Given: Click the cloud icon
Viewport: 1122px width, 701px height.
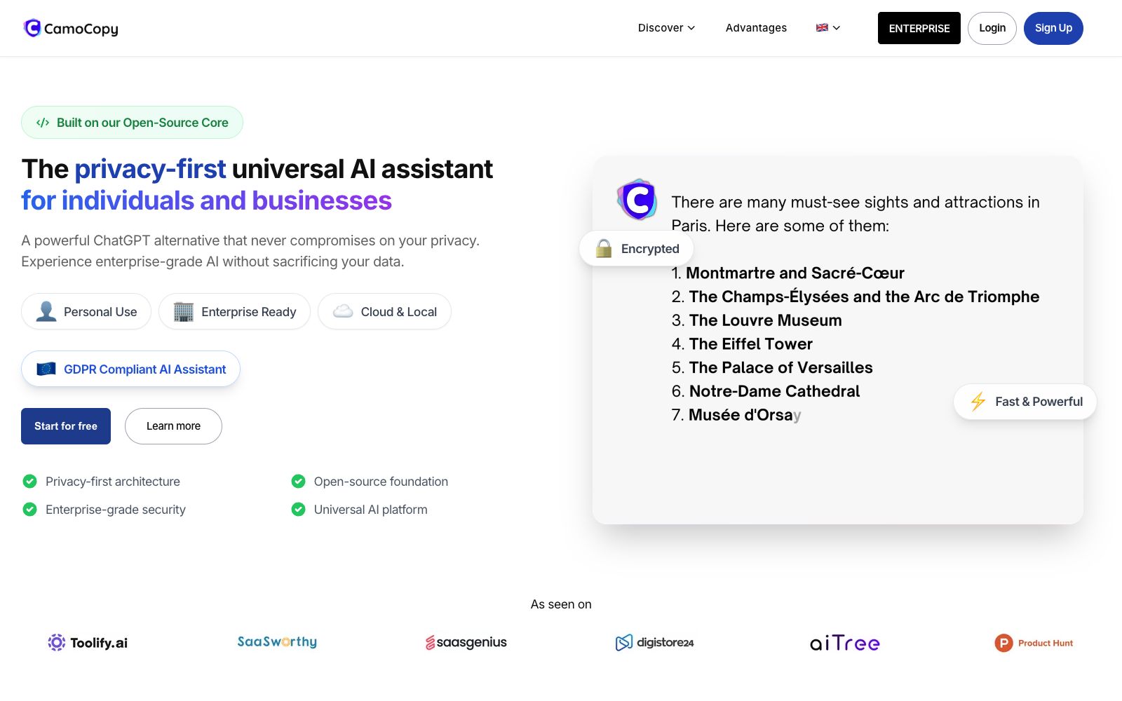Looking at the screenshot, I should pos(343,311).
